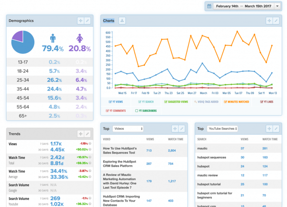Open video A Review of Mautic Marketing Automation
This screenshot has width=287, height=207.
(x=120, y=181)
